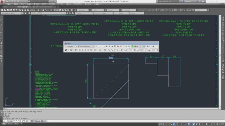225x126 pixels.
Task: Open the text editor Options button
Action: click(x=153, y=46)
